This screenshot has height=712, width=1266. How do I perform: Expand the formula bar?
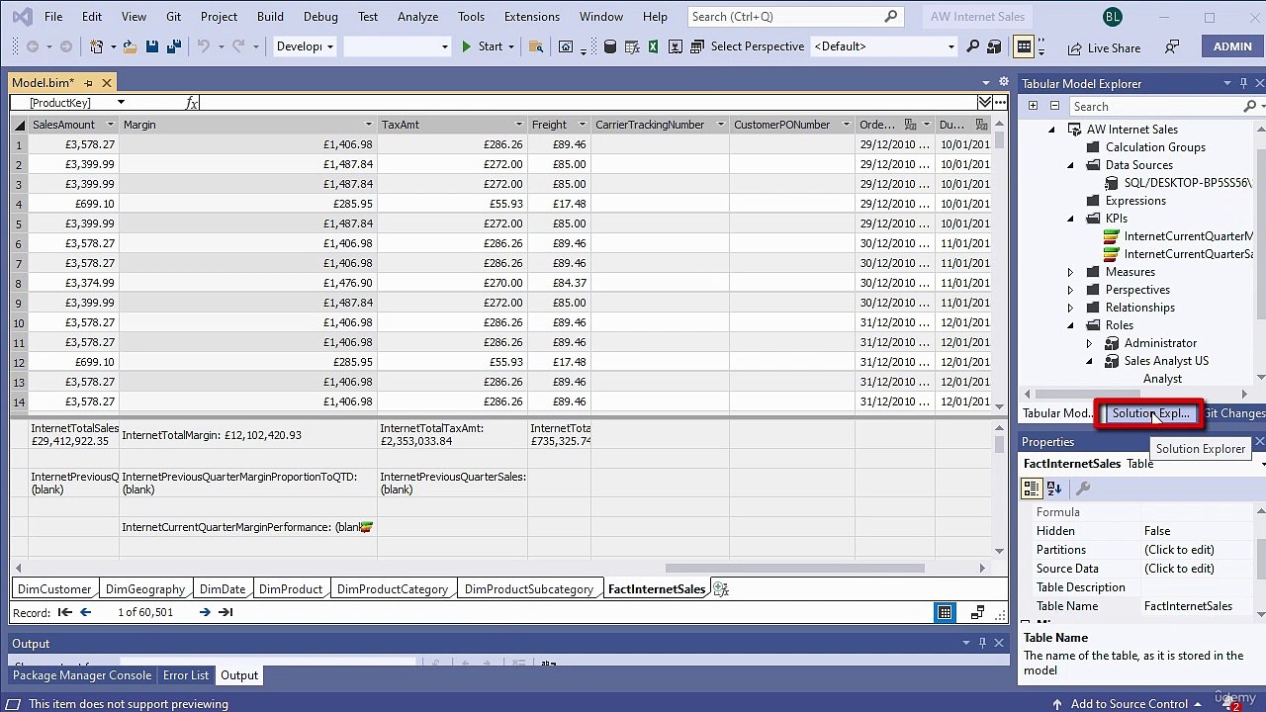click(985, 103)
